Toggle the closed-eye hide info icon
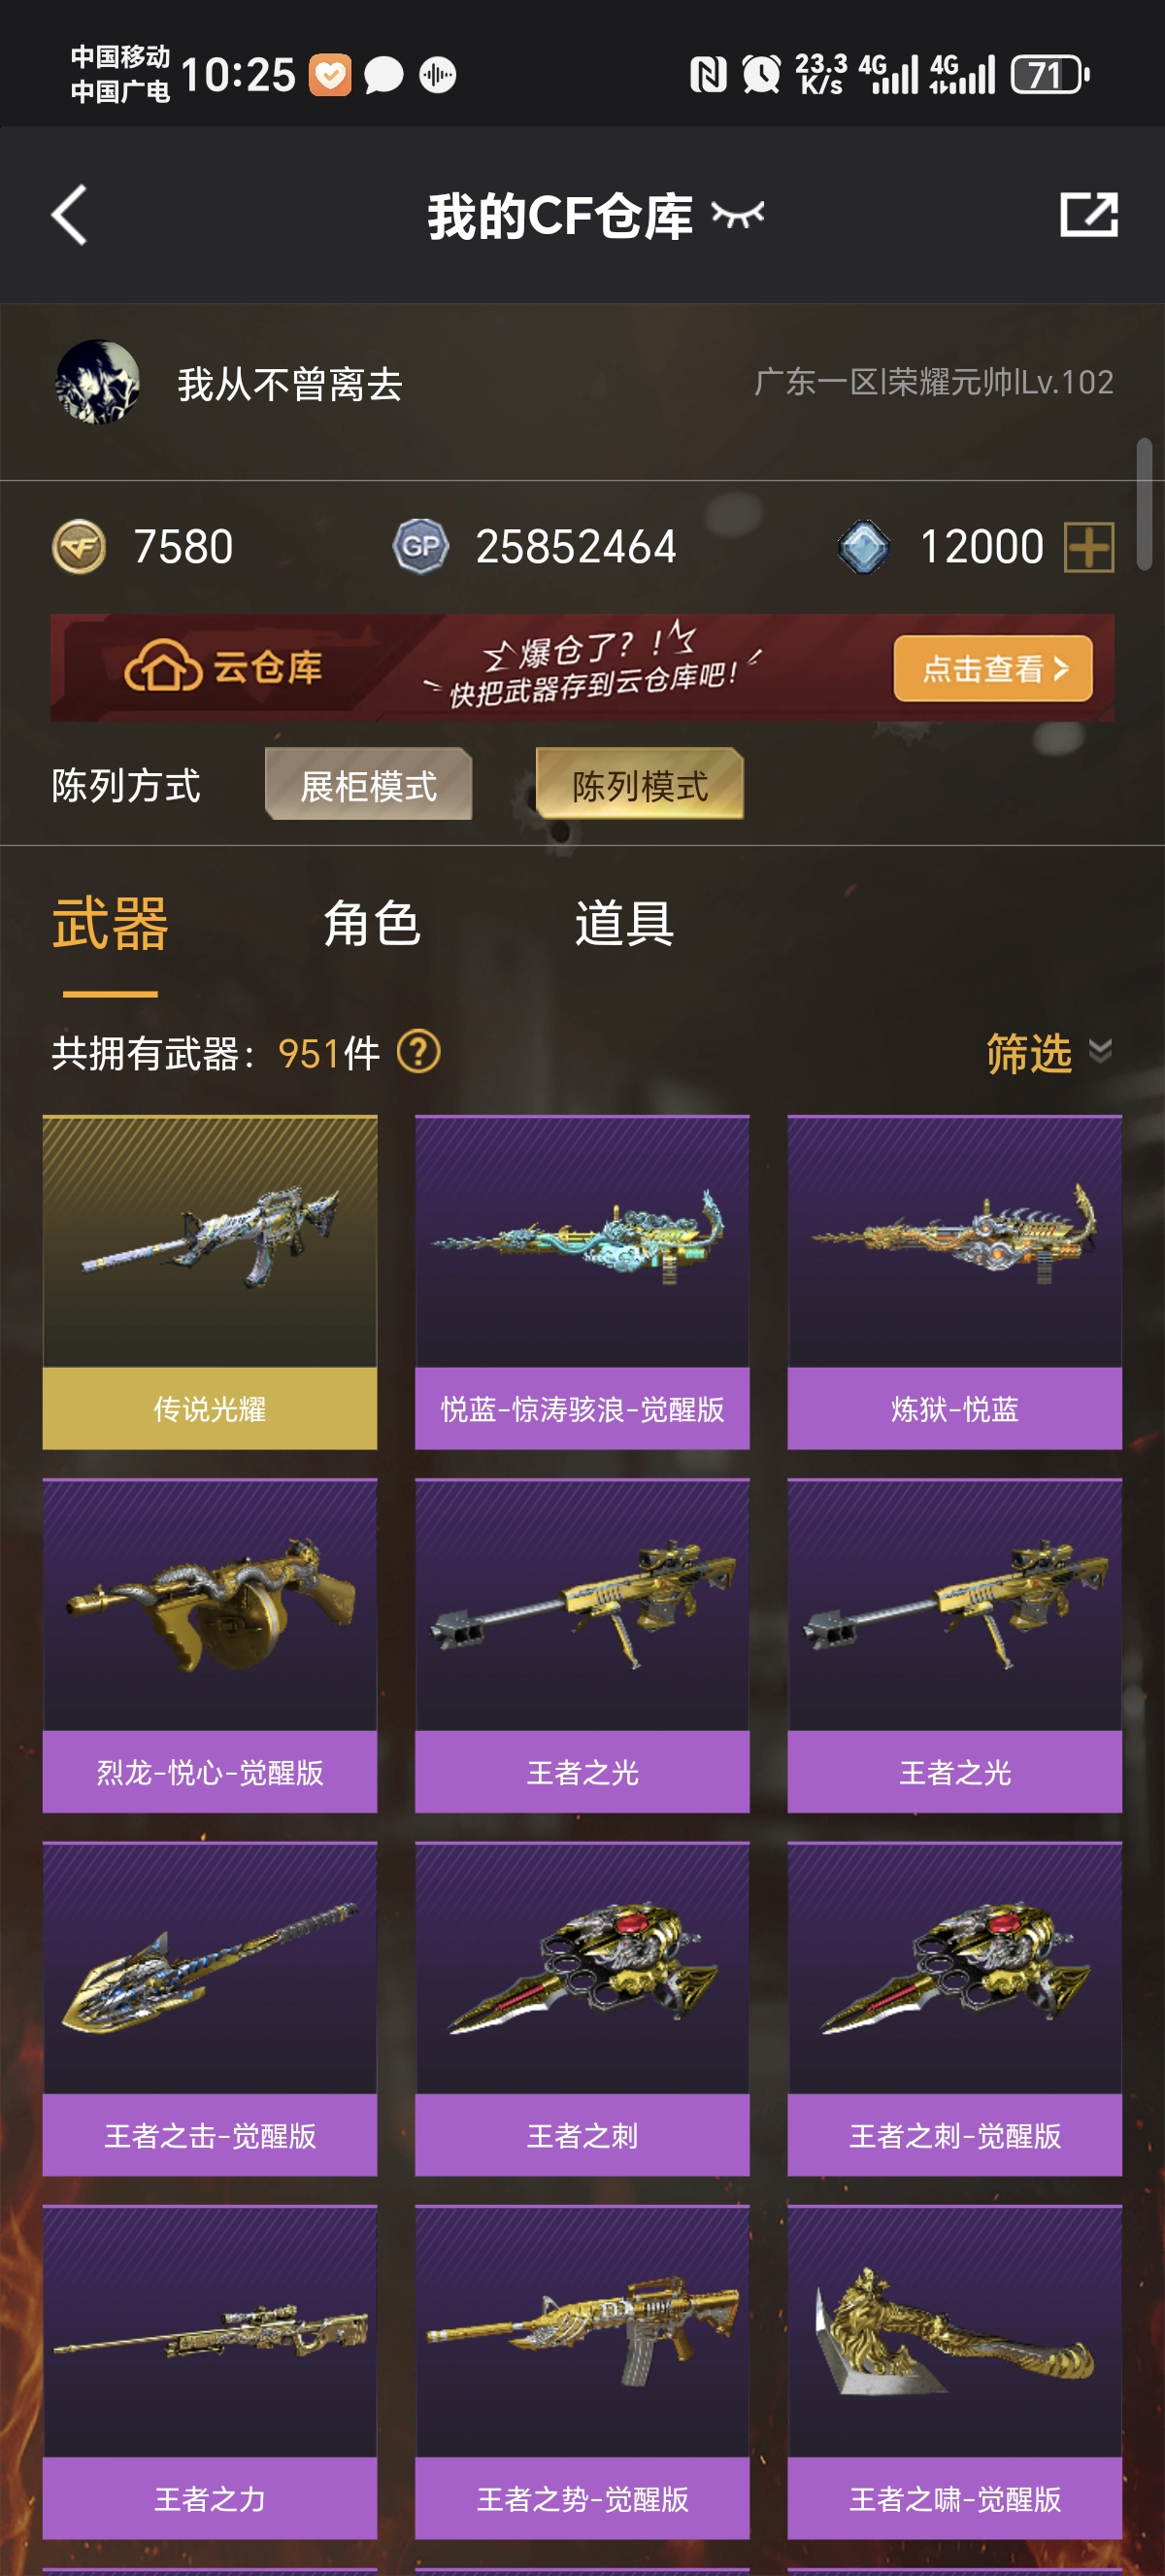 [x=738, y=214]
